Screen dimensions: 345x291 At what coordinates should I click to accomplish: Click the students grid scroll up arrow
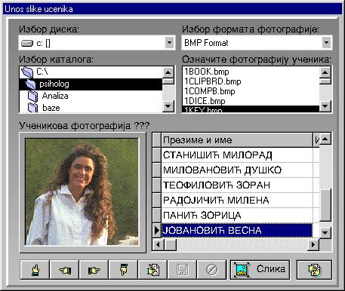(325, 139)
